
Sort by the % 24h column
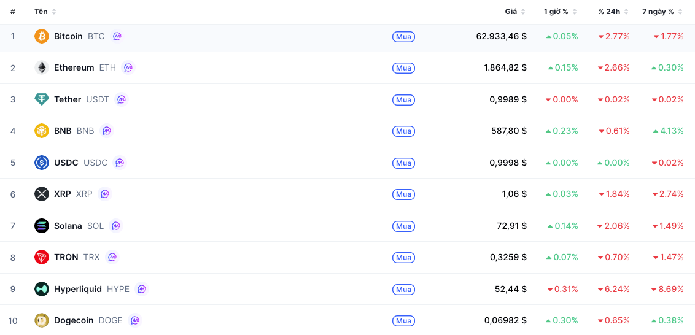[613, 12]
